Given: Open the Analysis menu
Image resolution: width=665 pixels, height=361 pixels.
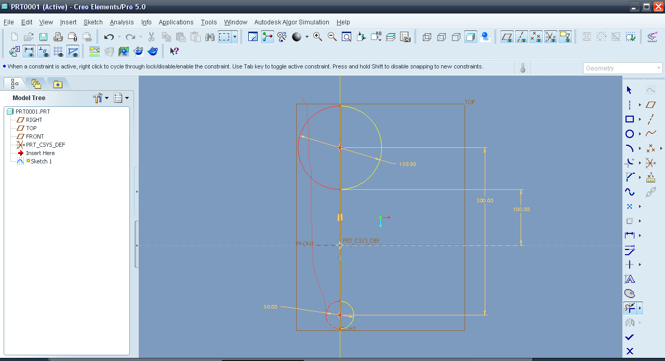Looking at the screenshot, I should pos(122,22).
